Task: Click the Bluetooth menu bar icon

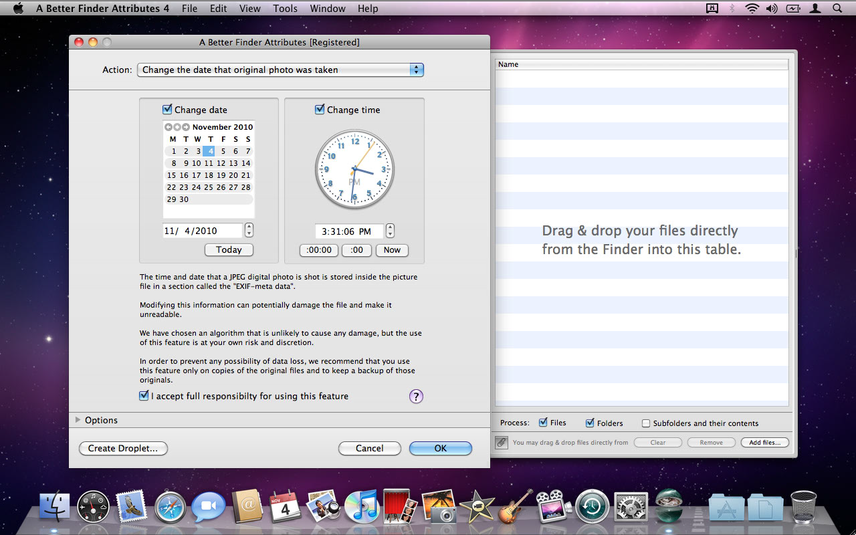Action: tap(732, 9)
